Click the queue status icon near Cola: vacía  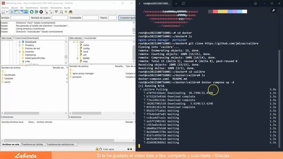point(100,149)
